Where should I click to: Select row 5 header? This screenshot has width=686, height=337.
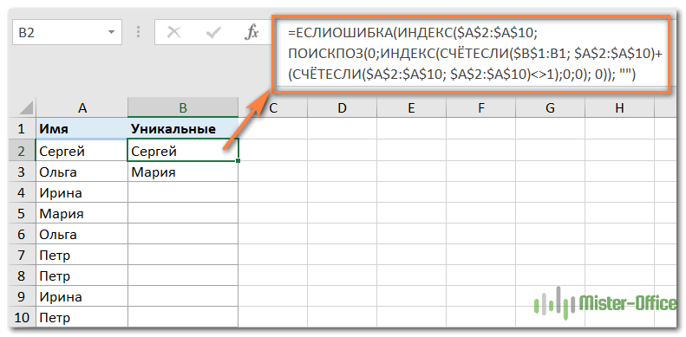tap(22, 214)
